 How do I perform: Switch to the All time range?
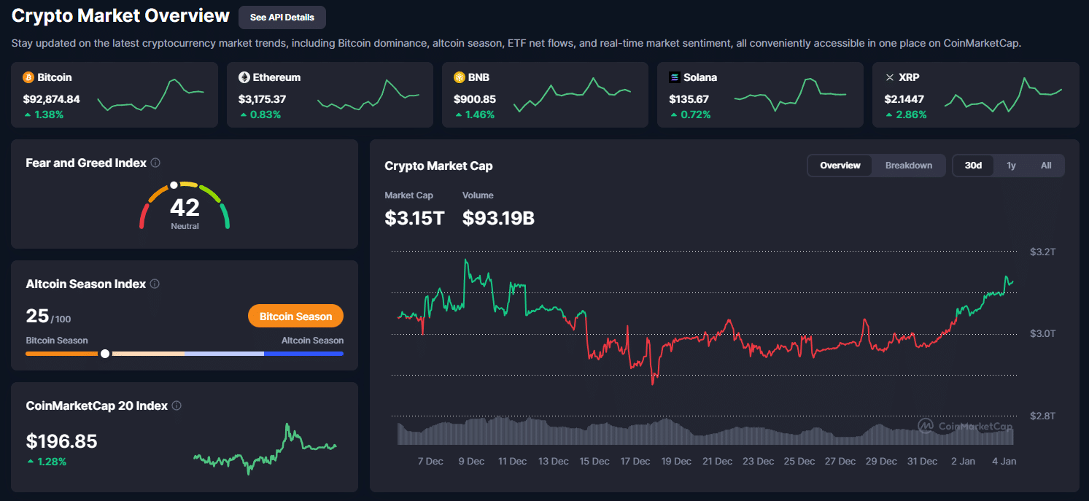point(1046,166)
